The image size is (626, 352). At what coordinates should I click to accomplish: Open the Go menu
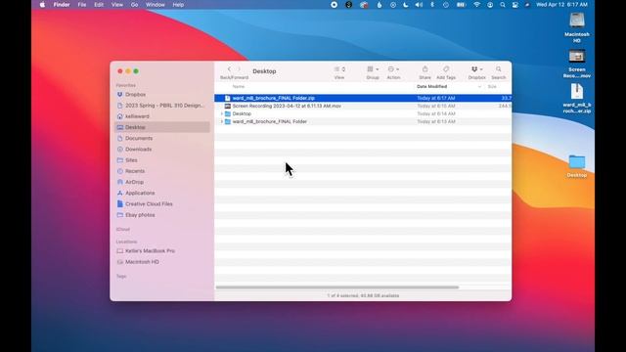tap(134, 5)
